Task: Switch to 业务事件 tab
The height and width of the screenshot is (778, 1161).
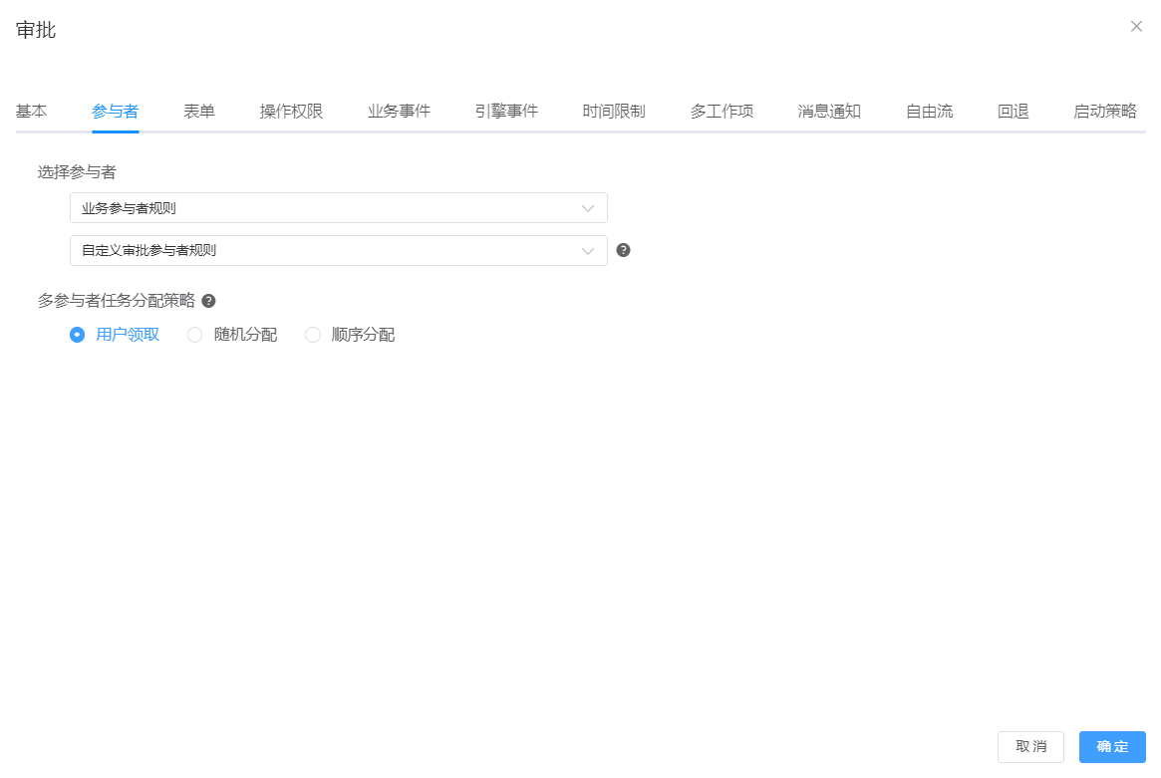Action: point(399,112)
